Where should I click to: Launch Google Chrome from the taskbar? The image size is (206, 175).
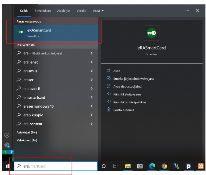(x=164, y=166)
